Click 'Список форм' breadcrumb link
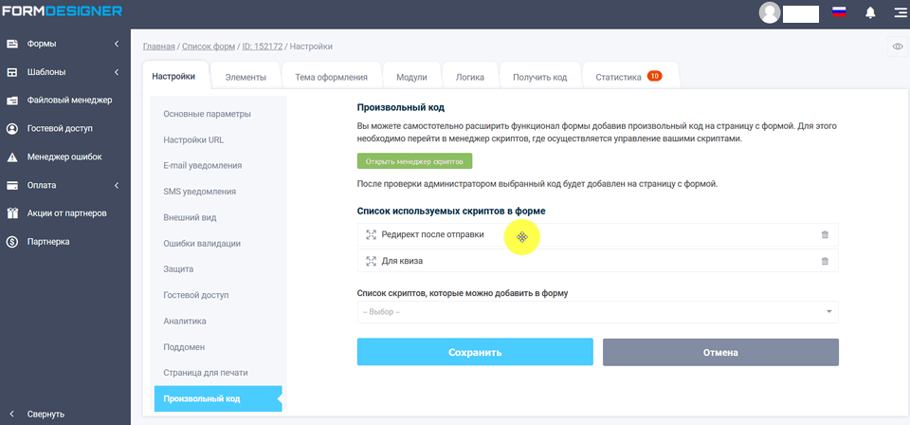The image size is (910, 425). pos(208,46)
